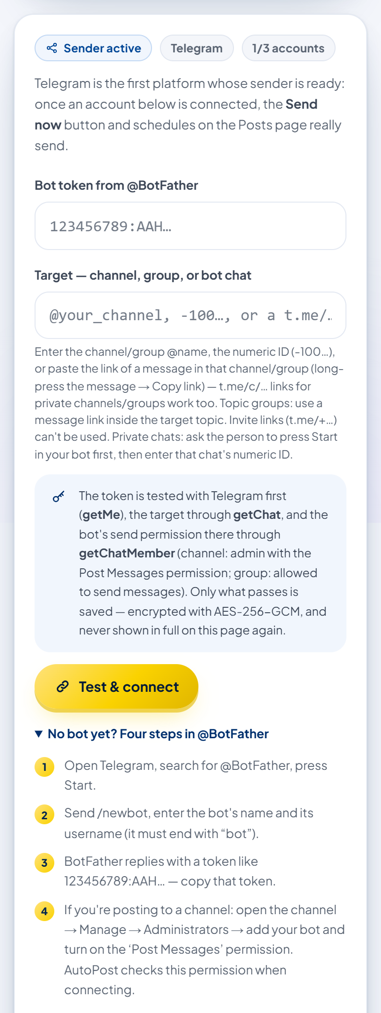
Task: Toggle the 'No bot yet? Four steps' summary
Action: 152,734
